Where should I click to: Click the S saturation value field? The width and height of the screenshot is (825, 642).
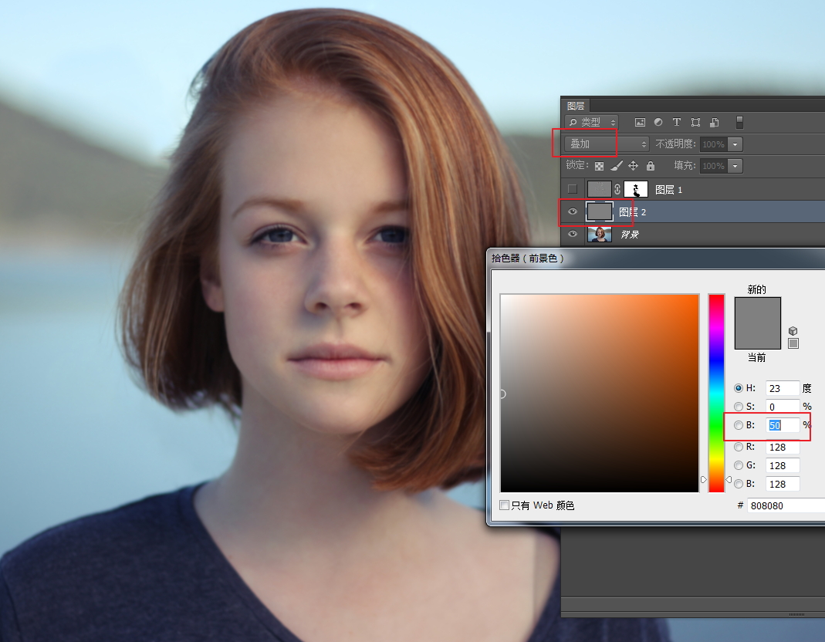783,407
